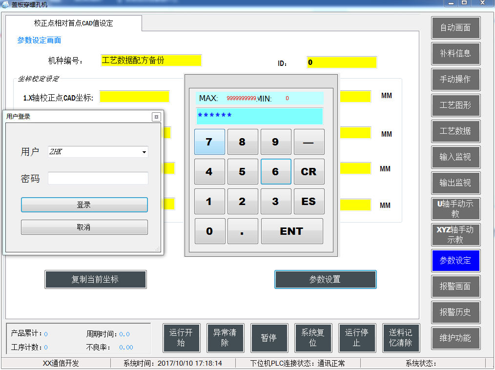The image size is (495, 370).
Task: Open the 输入监视 monitor
Action: pyautogui.click(x=455, y=157)
